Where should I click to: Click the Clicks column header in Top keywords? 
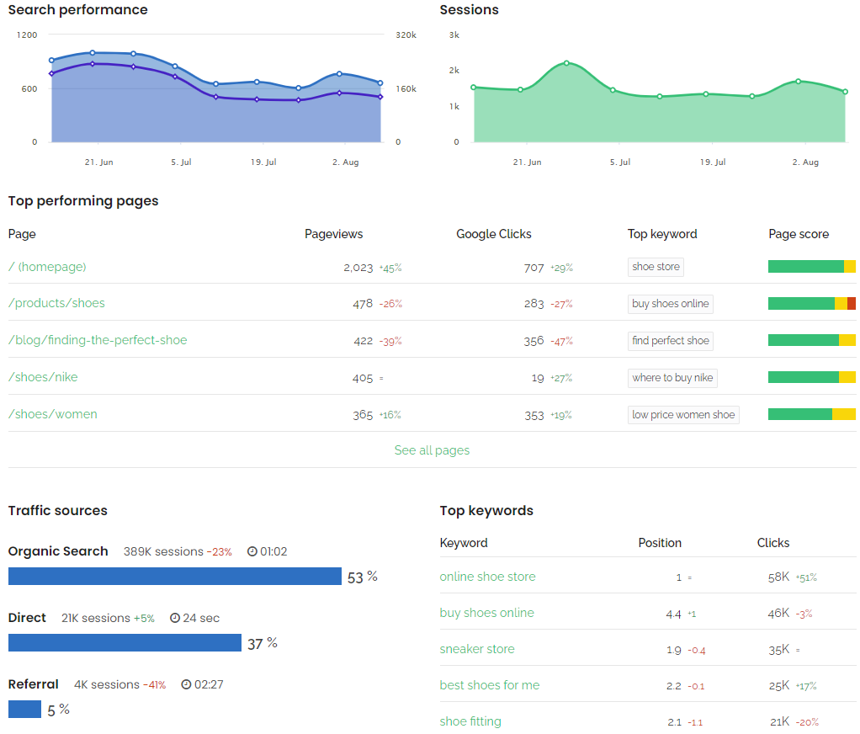click(x=773, y=543)
